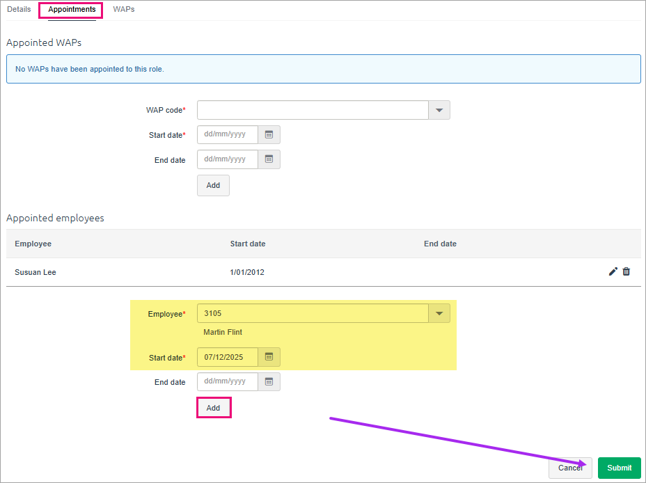This screenshot has height=483, width=646.
Task: Click the Employee field containing 3105
Action: pos(312,313)
